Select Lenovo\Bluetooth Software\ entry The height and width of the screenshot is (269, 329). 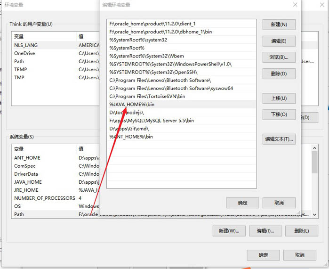click(182, 80)
